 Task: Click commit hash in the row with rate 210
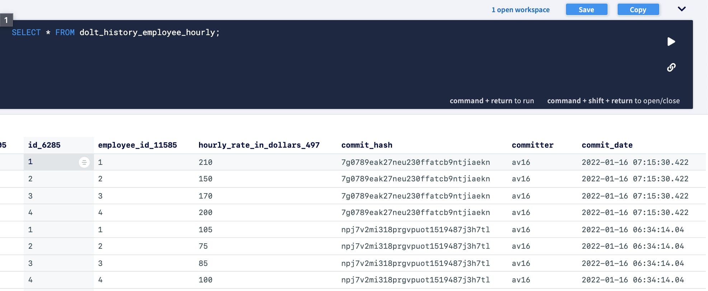point(415,162)
